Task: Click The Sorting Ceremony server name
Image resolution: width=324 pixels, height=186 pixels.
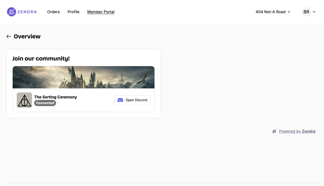Action: point(55,97)
